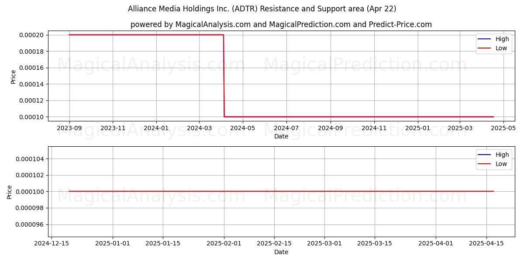Click the date tick '2025-04-01'
Viewport: 524px width, 262px height.
point(436,244)
